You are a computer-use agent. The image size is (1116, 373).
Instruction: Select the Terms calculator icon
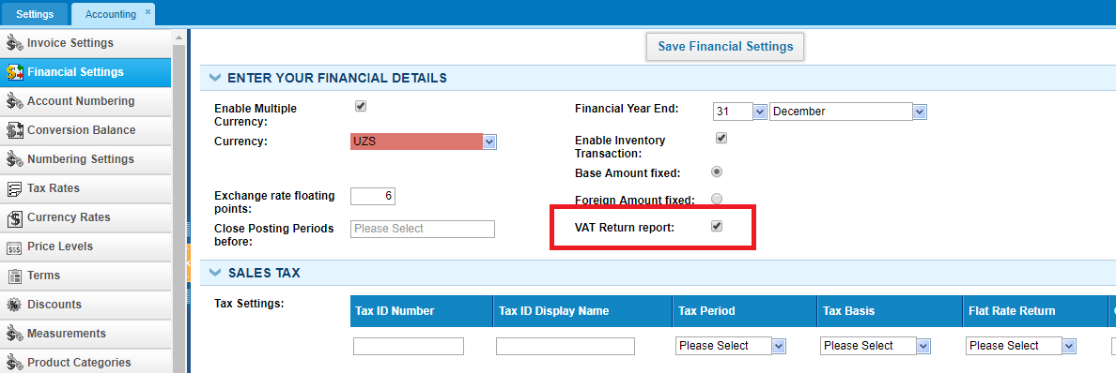(14, 276)
